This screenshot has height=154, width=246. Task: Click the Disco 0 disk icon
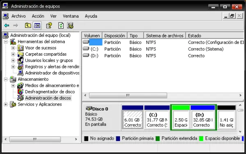89,109
